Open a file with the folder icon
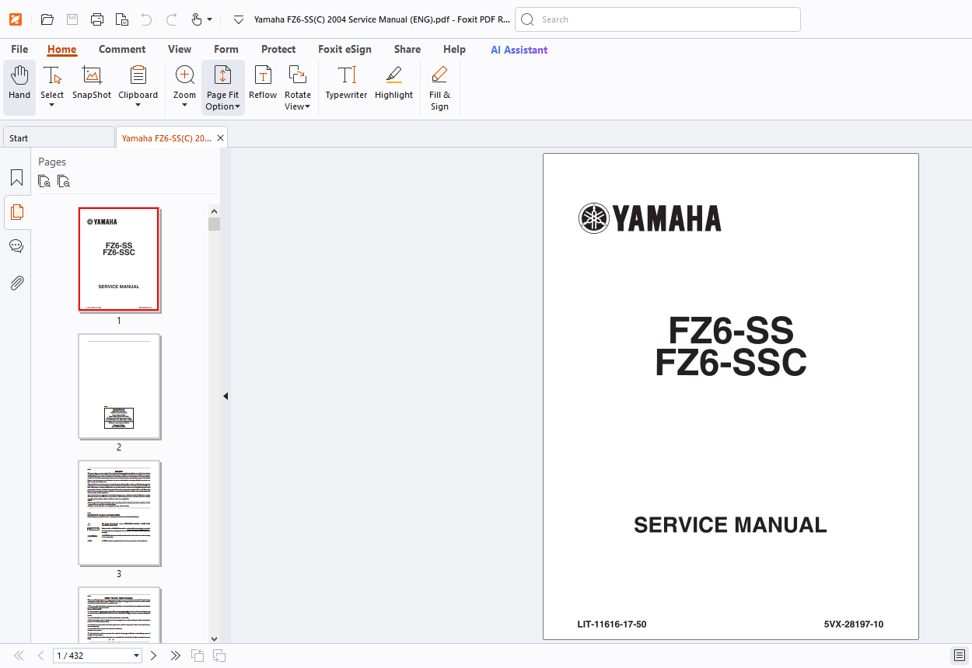 pos(47,19)
